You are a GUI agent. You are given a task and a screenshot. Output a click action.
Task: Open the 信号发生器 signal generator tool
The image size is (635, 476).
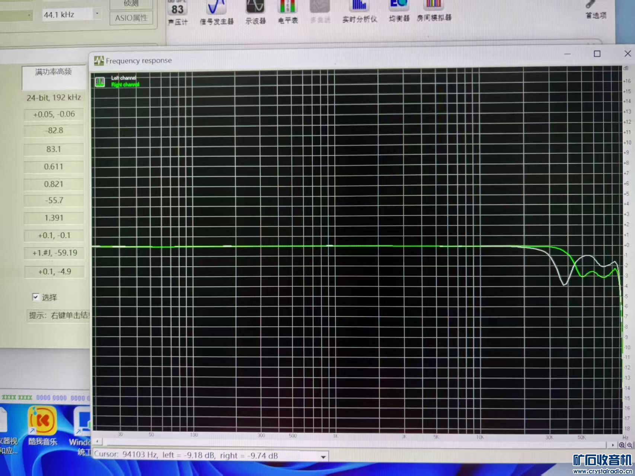(217, 11)
